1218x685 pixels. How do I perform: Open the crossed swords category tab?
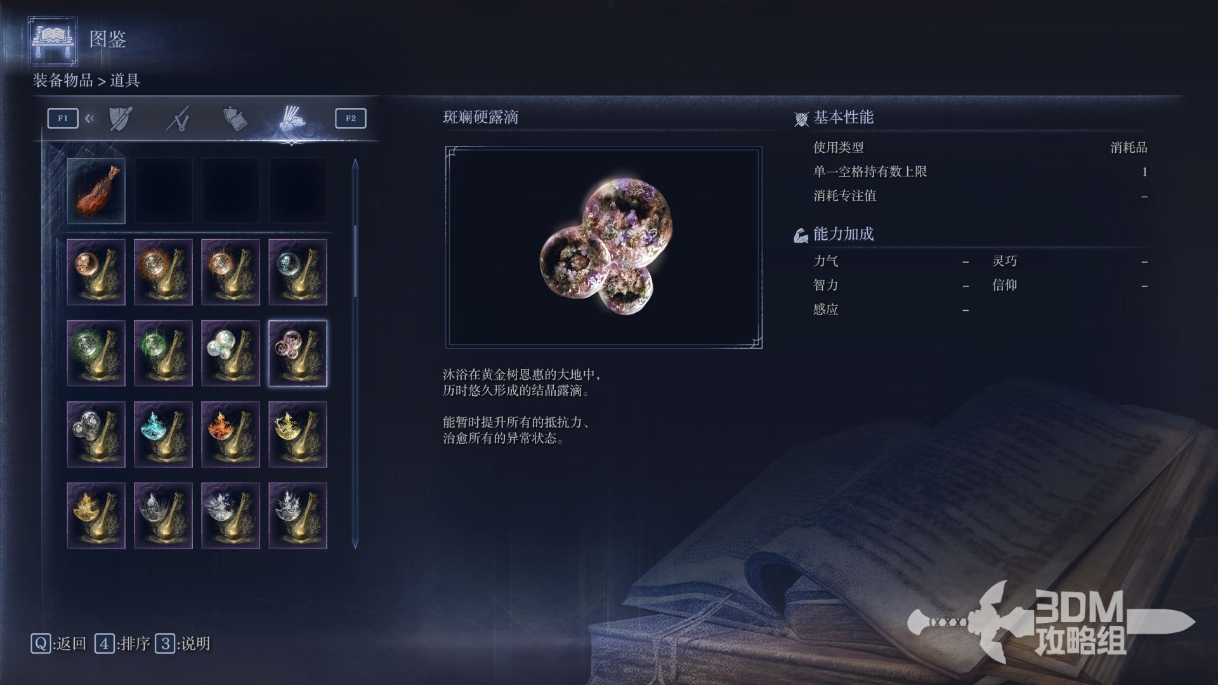point(178,119)
